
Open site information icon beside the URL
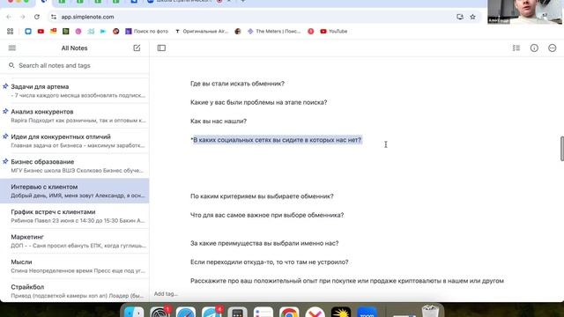click(x=54, y=17)
